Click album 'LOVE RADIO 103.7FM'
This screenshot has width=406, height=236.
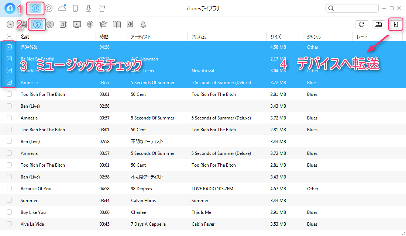pyautogui.click(x=212, y=189)
